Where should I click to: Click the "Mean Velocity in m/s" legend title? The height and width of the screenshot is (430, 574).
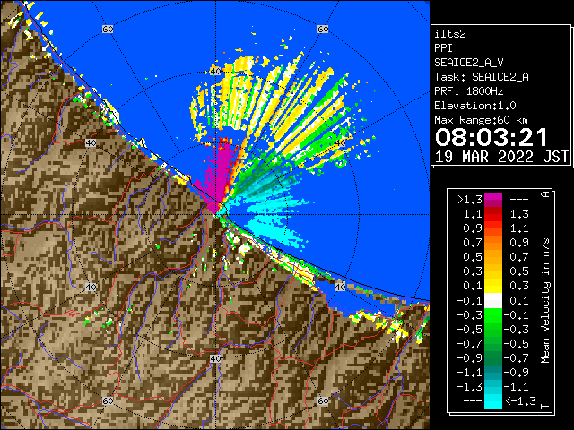tap(545, 301)
